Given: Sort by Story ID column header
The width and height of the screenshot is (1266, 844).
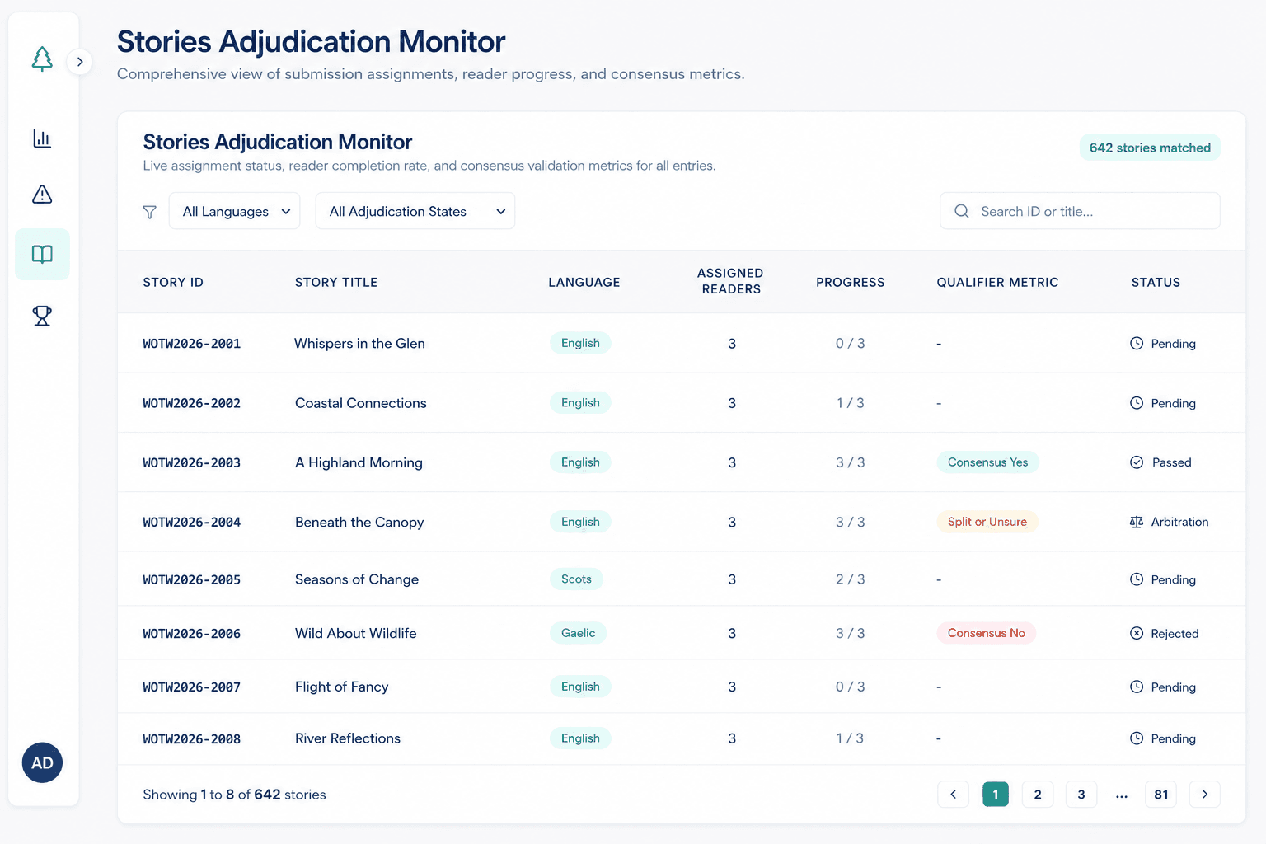Looking at the screenshot, I should [173, 282].
